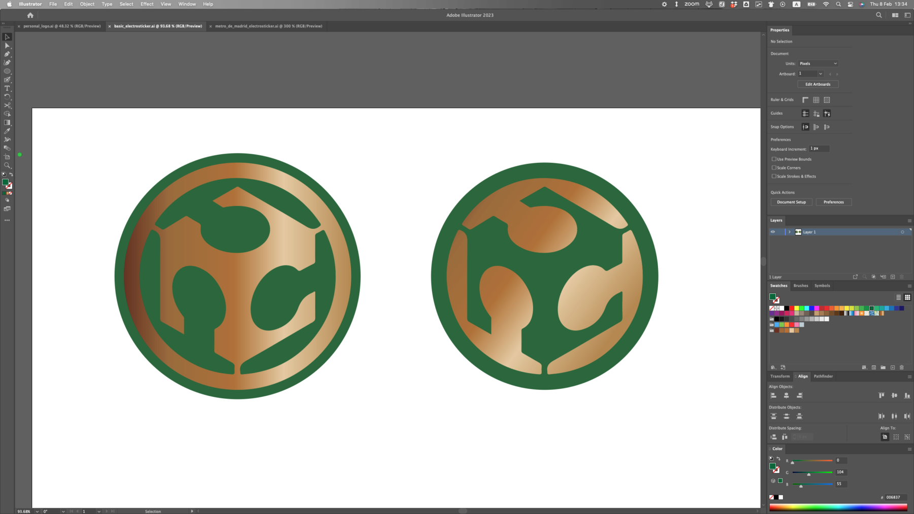
Task: Toggle show rulers button
Action: (805, 100)
